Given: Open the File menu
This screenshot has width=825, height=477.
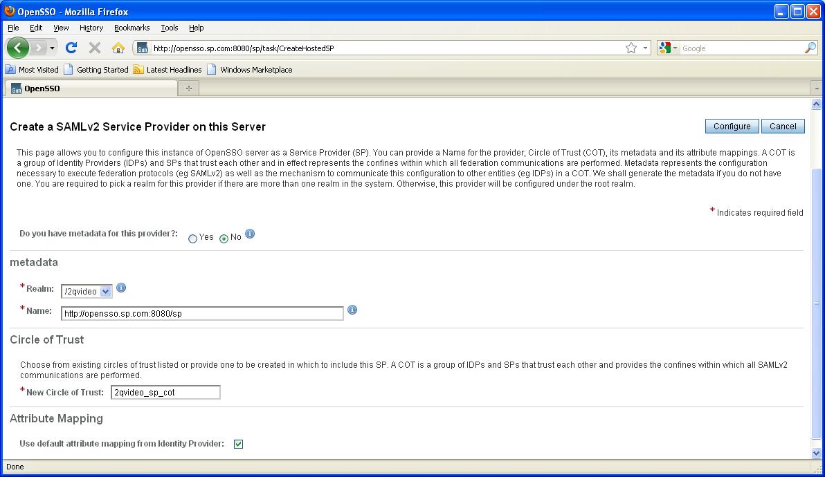Looking at the screenshot, I should [13, 28].
